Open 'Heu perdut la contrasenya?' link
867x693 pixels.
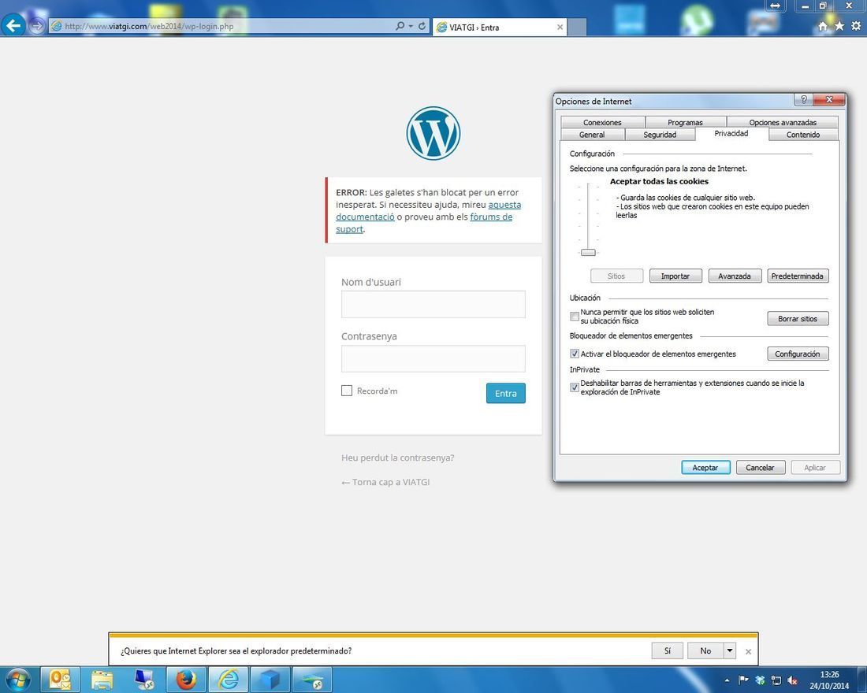[397, 458]
